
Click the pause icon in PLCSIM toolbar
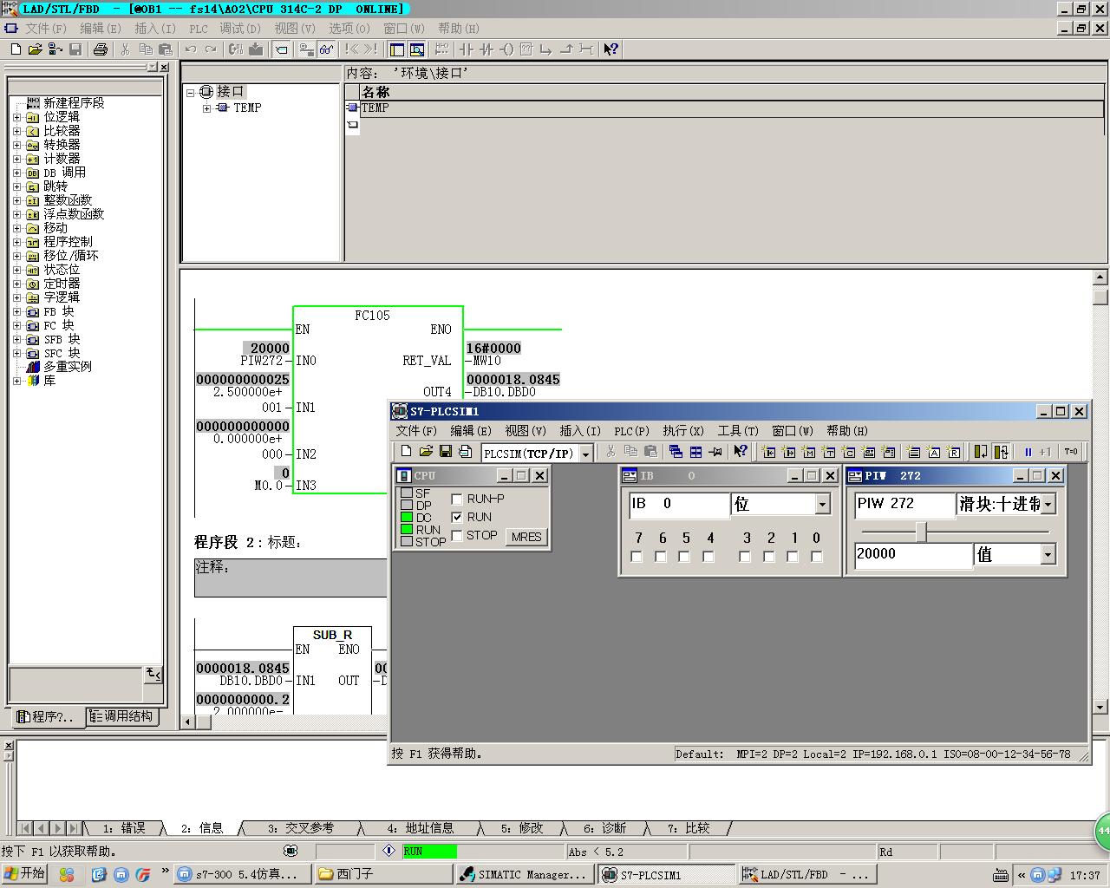click(x=1028, y=452)
